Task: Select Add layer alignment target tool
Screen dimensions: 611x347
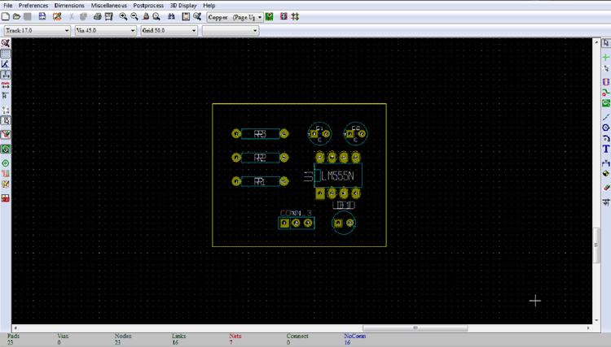Action: [x=605, y=173]
